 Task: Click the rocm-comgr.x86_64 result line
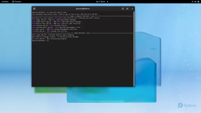(54, 20)
